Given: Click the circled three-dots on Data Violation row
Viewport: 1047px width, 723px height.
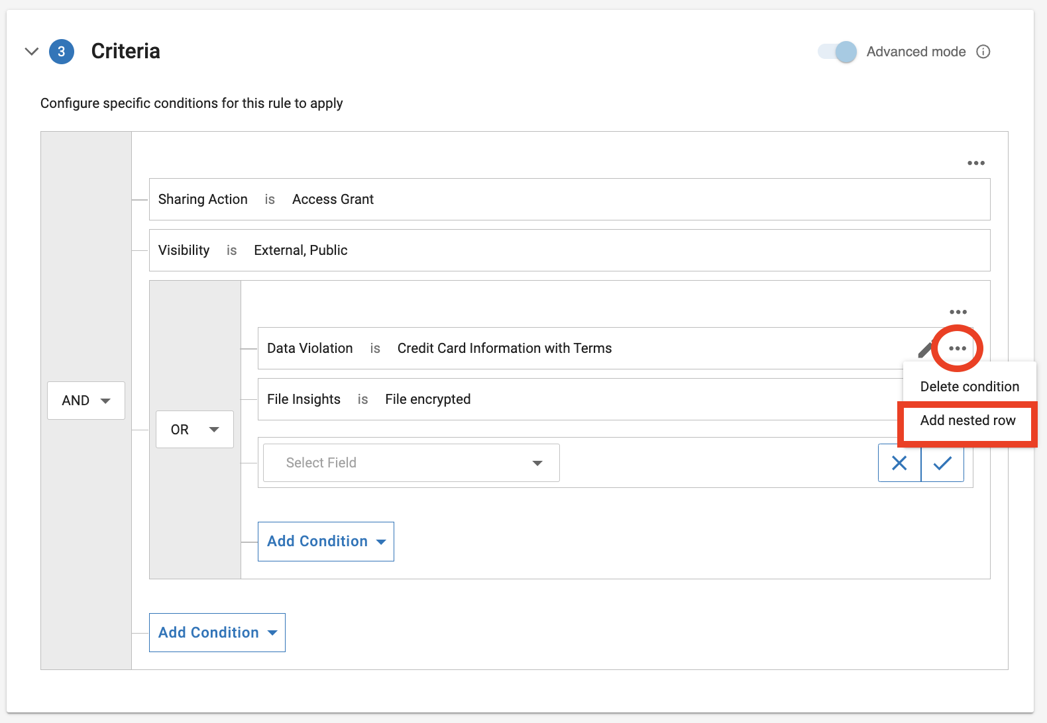Looking at the screenshot, I should (957, 348).
